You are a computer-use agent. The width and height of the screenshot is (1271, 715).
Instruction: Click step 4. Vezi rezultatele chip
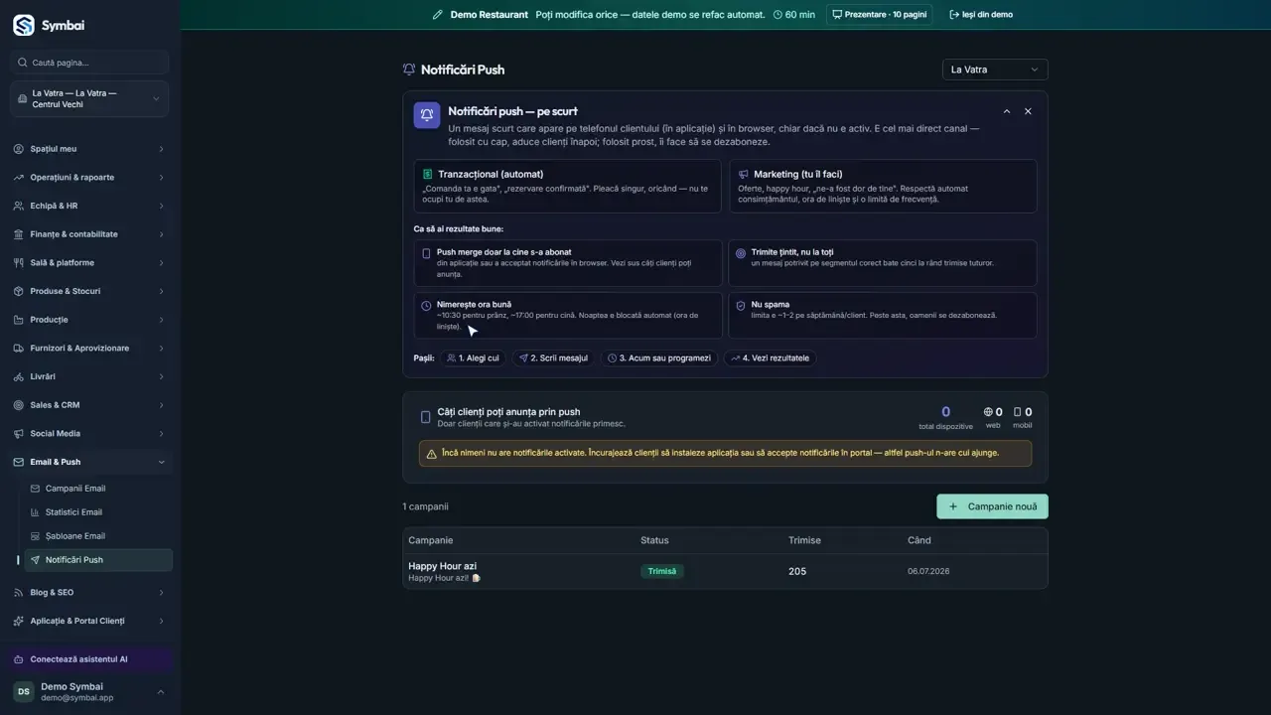pyautogui.click(x=770, y=358)
